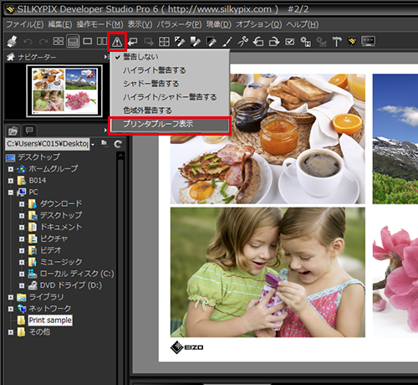This screenshot has width=418, height=385.
Task: Switch to the comment bubble tab
Action: click(29, 131)
